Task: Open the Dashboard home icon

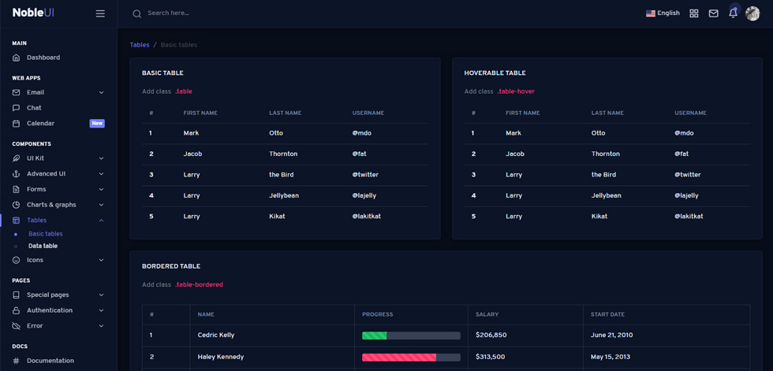Action: (17, 58)
